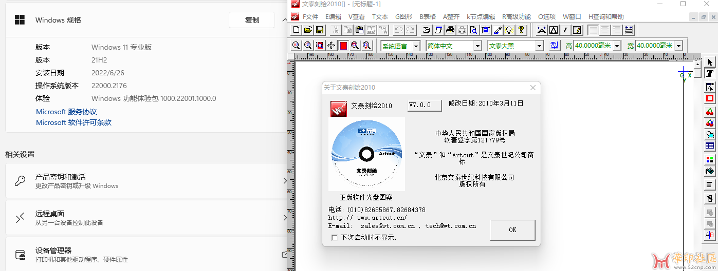This screenshot has width=718, height=271.
Task: Click the CD disc image in About dialog
Action: (366, 154)
